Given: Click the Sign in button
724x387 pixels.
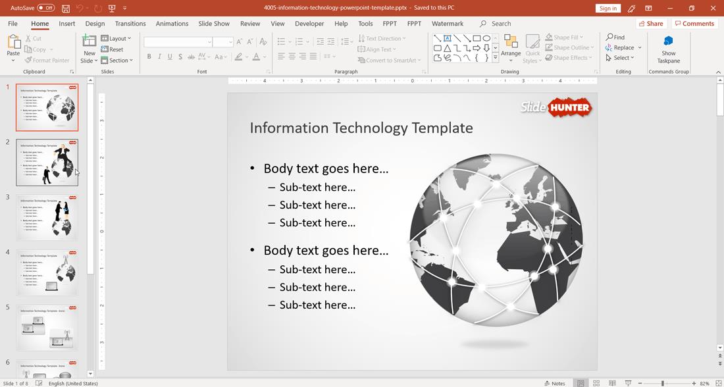Looking at the screenshot, I should (608, 9).
